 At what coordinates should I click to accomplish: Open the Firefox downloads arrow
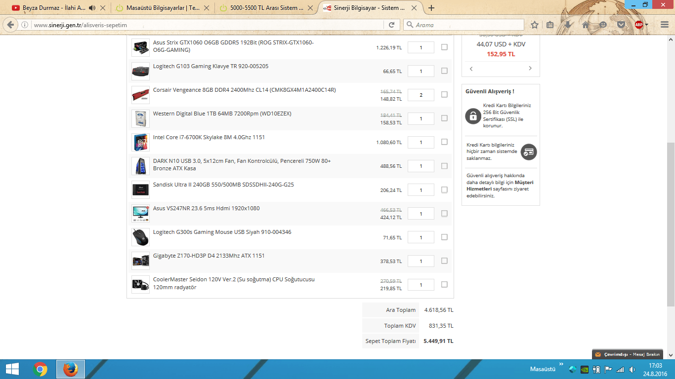568,25
